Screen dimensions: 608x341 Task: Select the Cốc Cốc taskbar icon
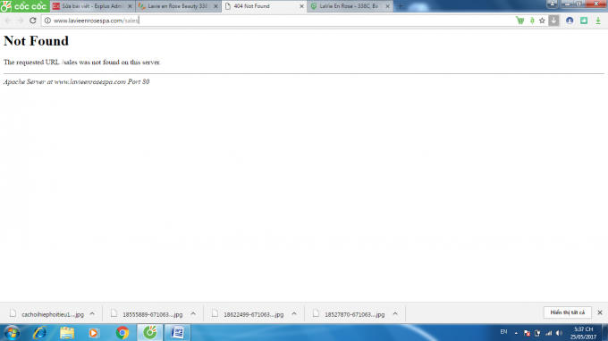point(150,332)
